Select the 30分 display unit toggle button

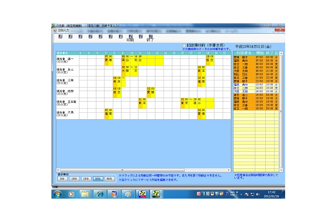point(98,179)
